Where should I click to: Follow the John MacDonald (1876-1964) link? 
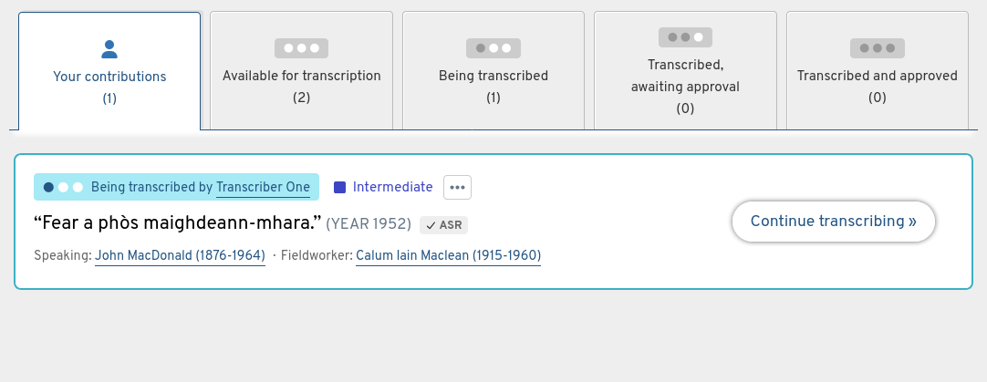pos(180,255)
